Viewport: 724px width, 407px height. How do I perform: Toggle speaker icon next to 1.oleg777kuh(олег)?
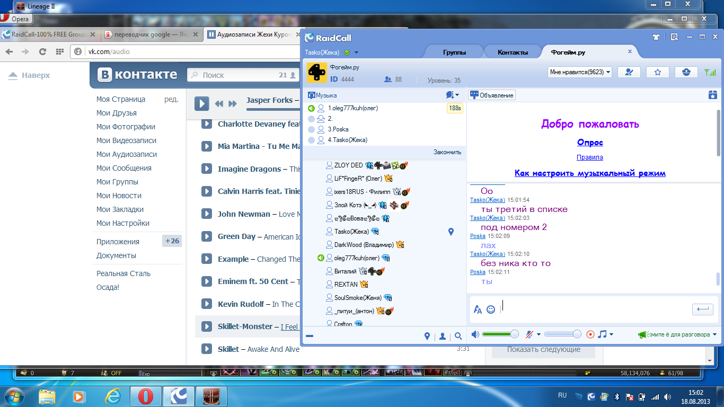coord(312,108)
